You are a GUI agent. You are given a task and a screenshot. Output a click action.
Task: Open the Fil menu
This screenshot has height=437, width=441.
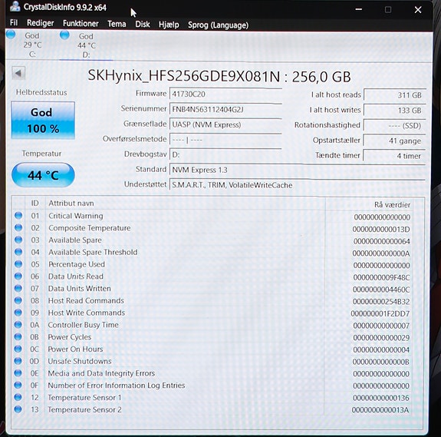pos(14,22)
